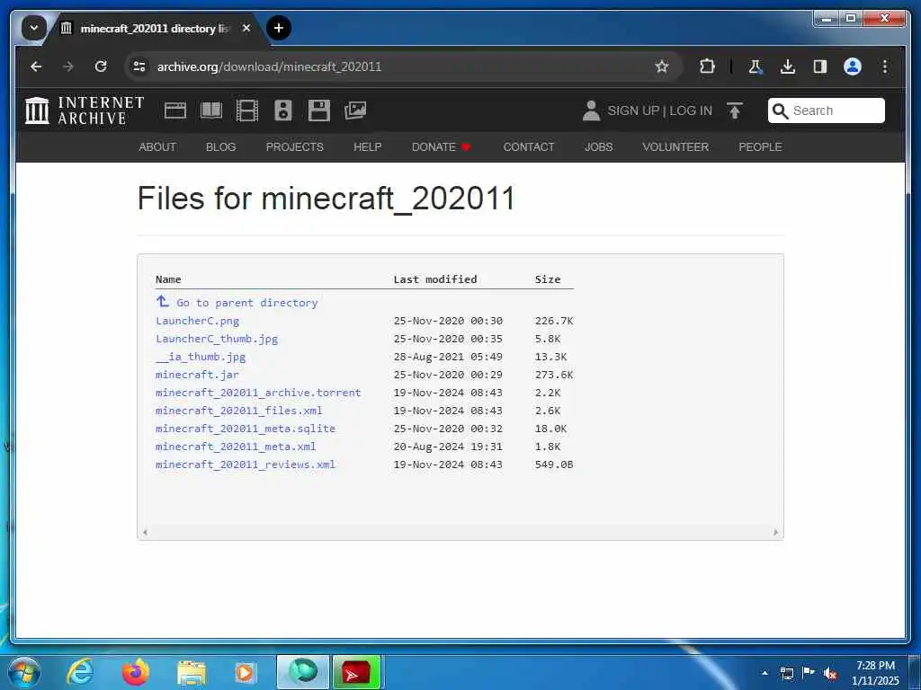Go back to the previous page
This screenshot has height=690, width=921.
tap(36, 66)
